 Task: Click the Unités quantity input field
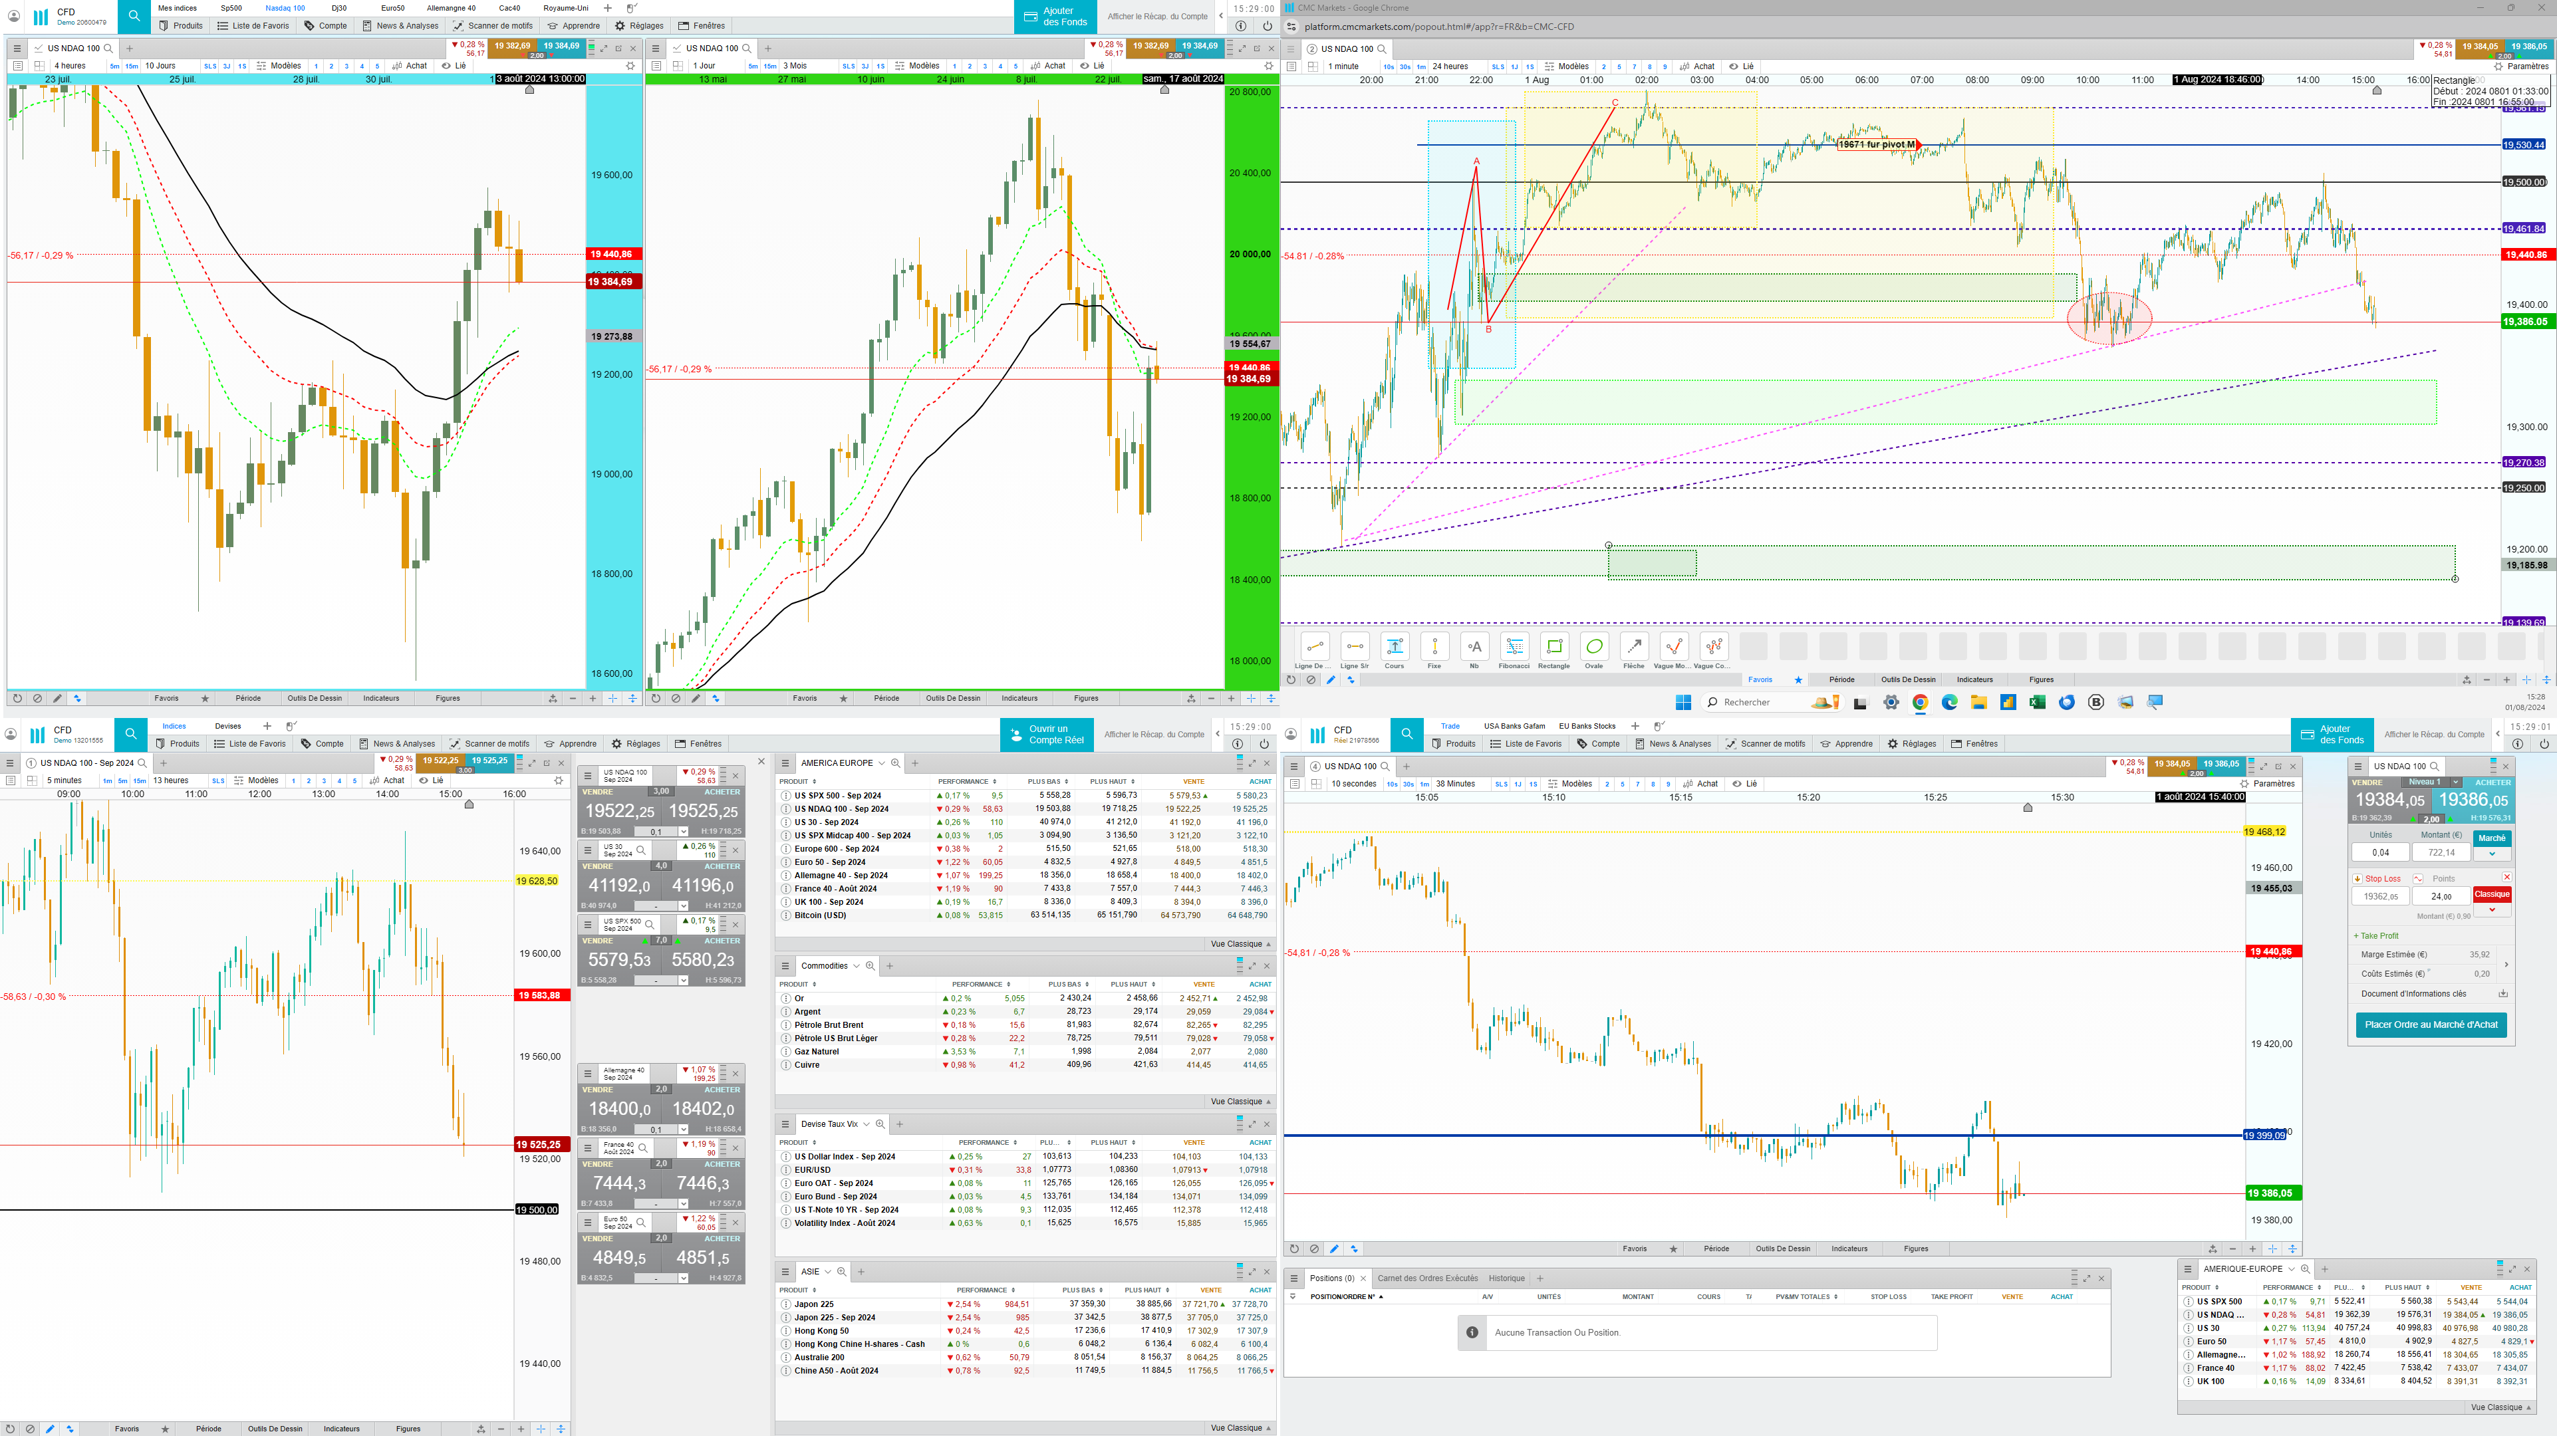[x=2380, y=852]
